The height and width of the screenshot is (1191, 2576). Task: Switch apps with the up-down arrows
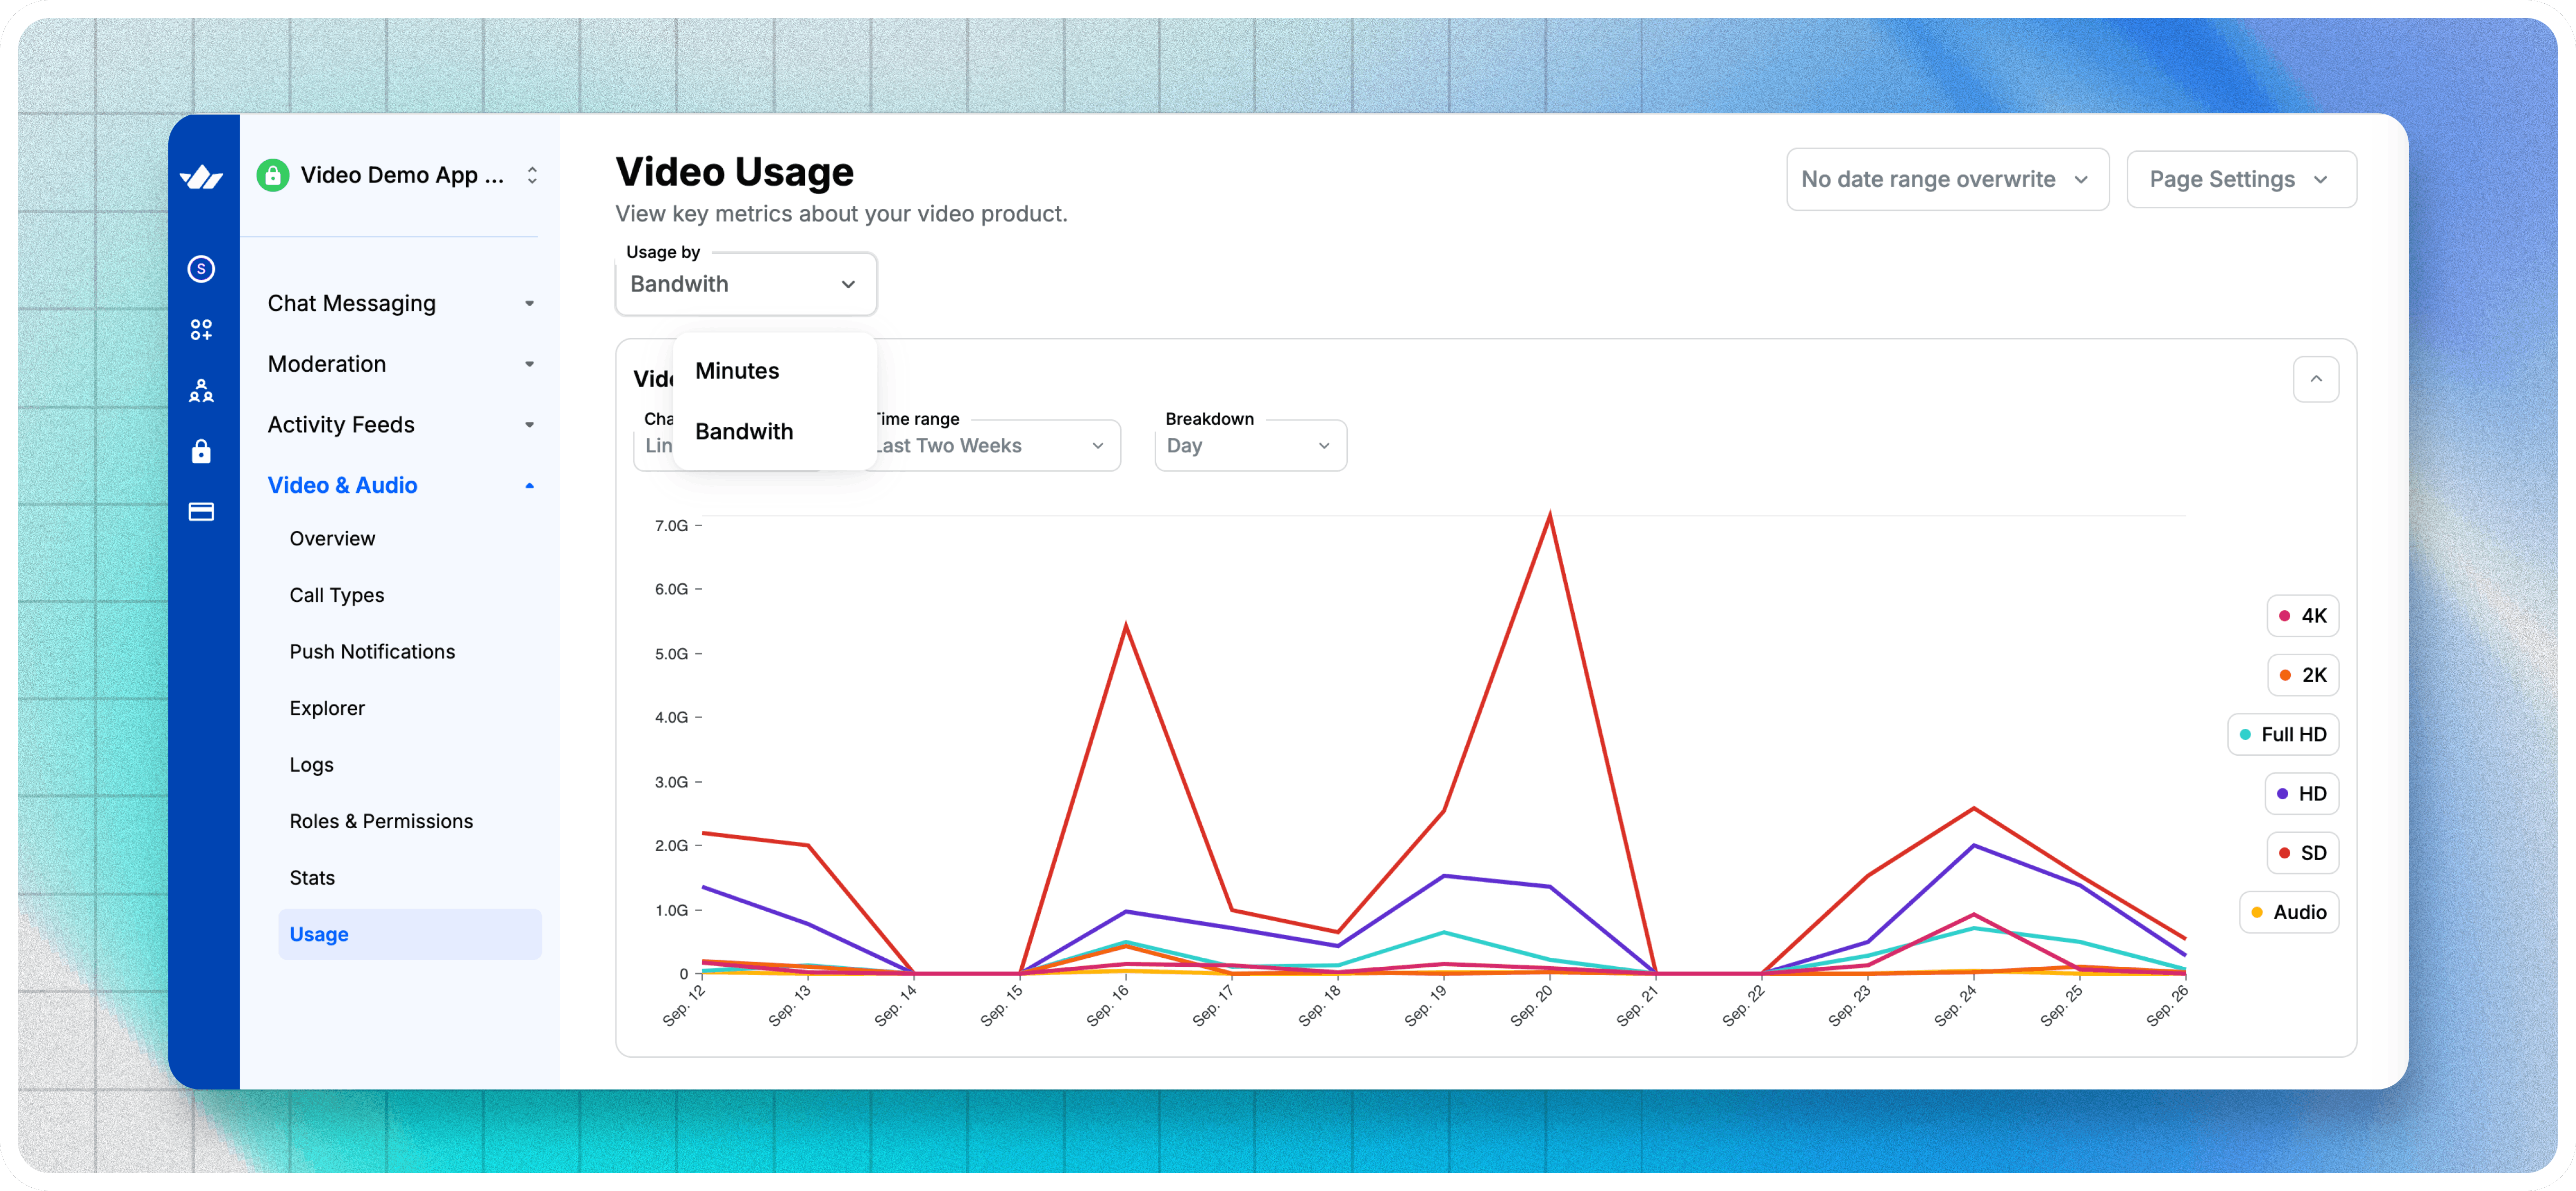click(x=532, y=176)
